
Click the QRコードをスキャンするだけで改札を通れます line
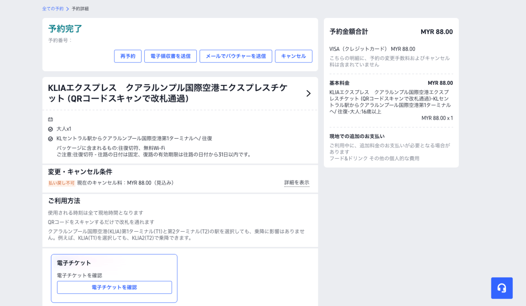tap(101, 222)
